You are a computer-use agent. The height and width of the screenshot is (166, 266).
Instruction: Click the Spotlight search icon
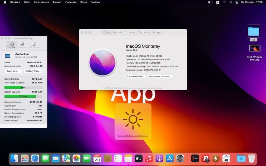pos(231,2)
